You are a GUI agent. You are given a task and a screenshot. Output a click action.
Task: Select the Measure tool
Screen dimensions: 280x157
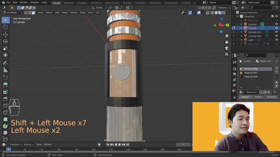5,70
